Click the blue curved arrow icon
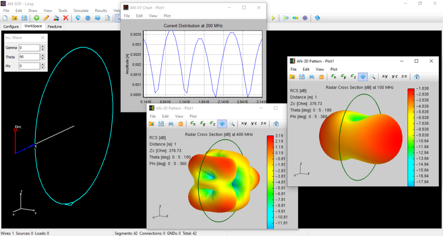Viewport: 443px width, 236px height. [78, 18]
